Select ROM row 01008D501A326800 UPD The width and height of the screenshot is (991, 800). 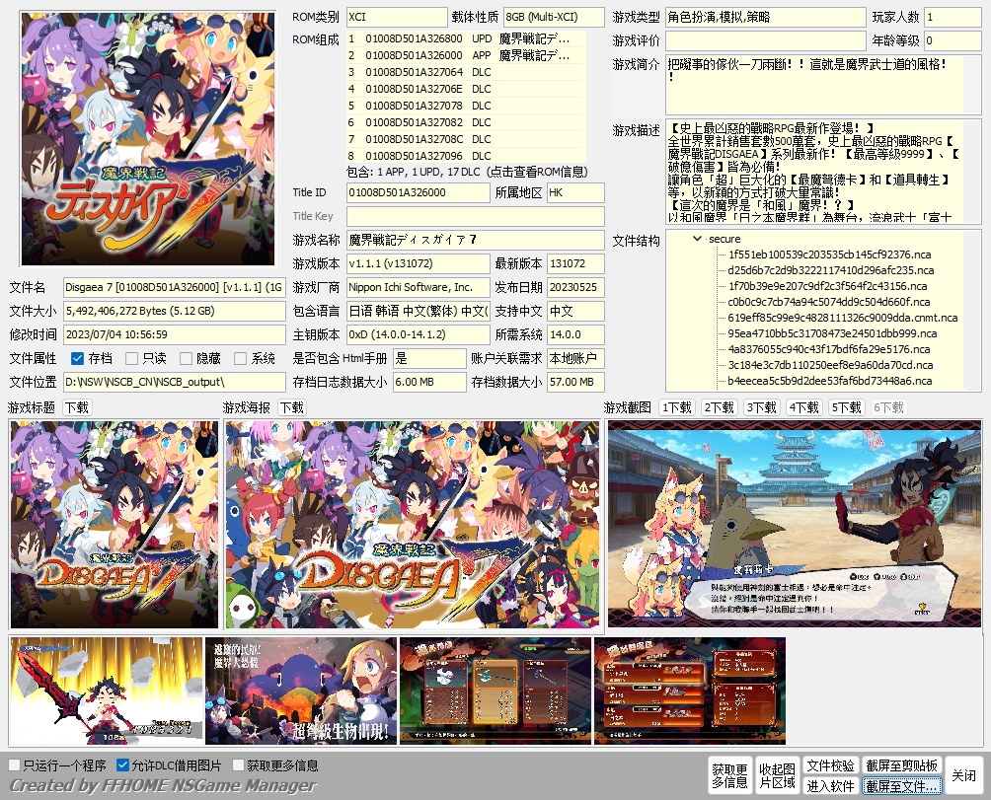(x=466, y=38)
